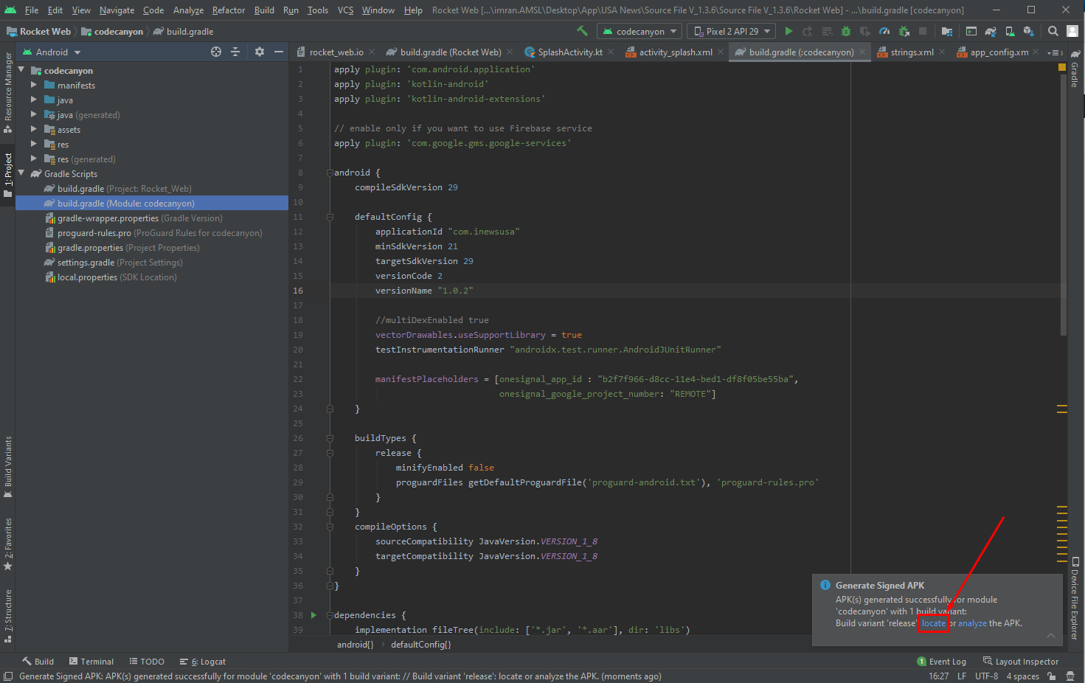
Task: Collapse the codecanyon module tree node
Action: 21,70
